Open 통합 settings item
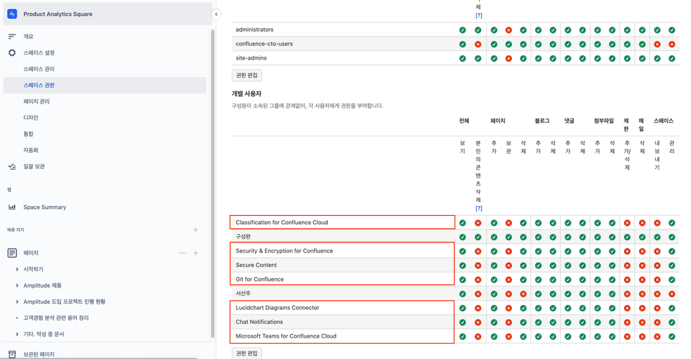This screenshot has width=691, height=359. coord(28,134)
